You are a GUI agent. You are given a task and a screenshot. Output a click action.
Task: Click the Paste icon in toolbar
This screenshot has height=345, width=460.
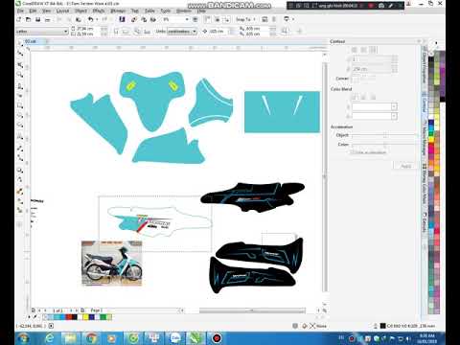[x=78, y=19]
